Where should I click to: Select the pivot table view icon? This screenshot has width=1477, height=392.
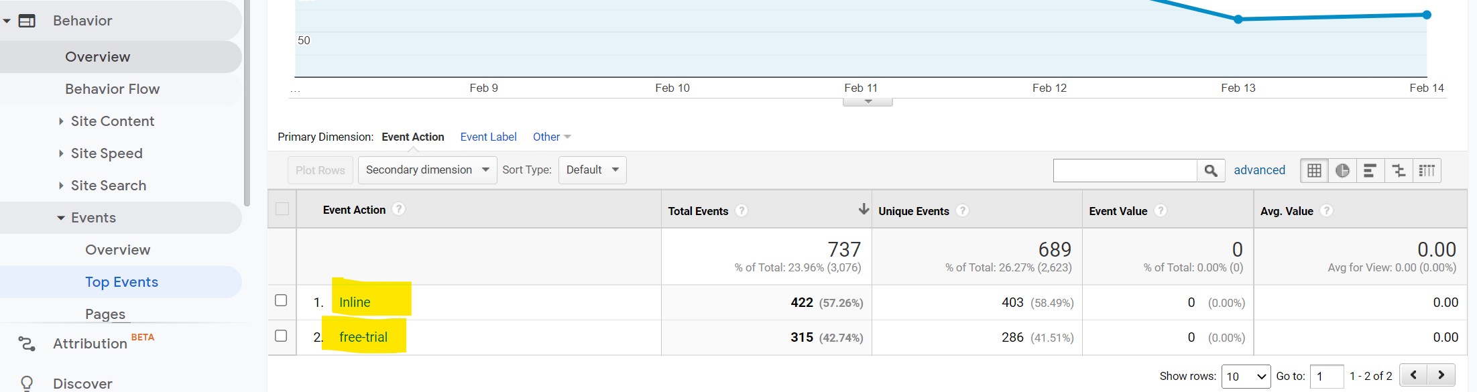coord(1427,170)
